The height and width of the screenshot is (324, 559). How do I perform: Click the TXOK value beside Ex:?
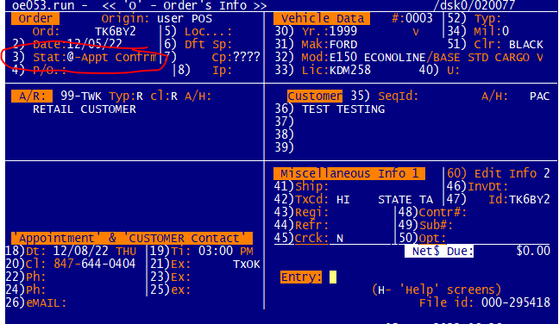pos(247,265)
